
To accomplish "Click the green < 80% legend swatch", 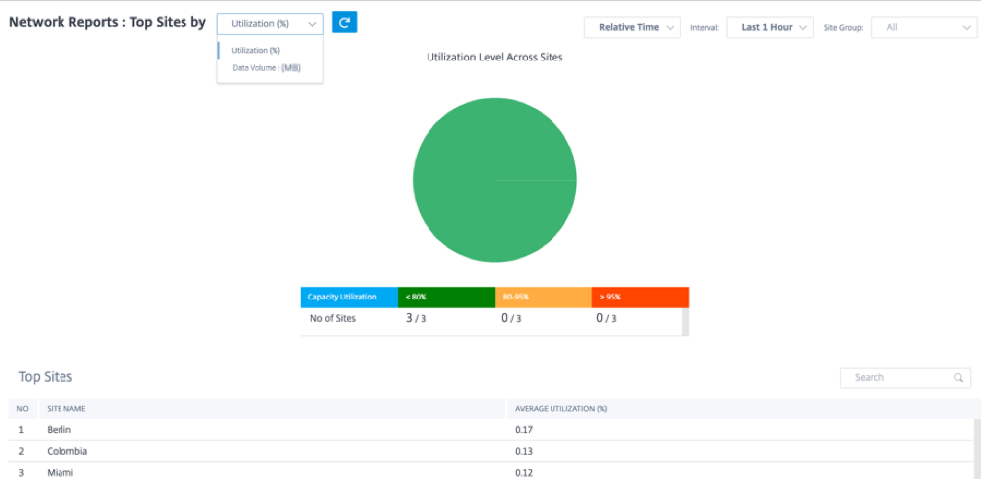I will (446, 298).
